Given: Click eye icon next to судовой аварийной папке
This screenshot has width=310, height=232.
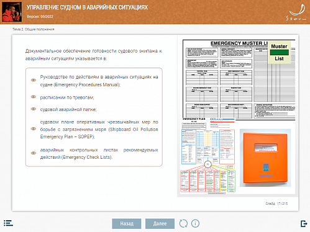Looking at the screenshot, I should point(34,109).
